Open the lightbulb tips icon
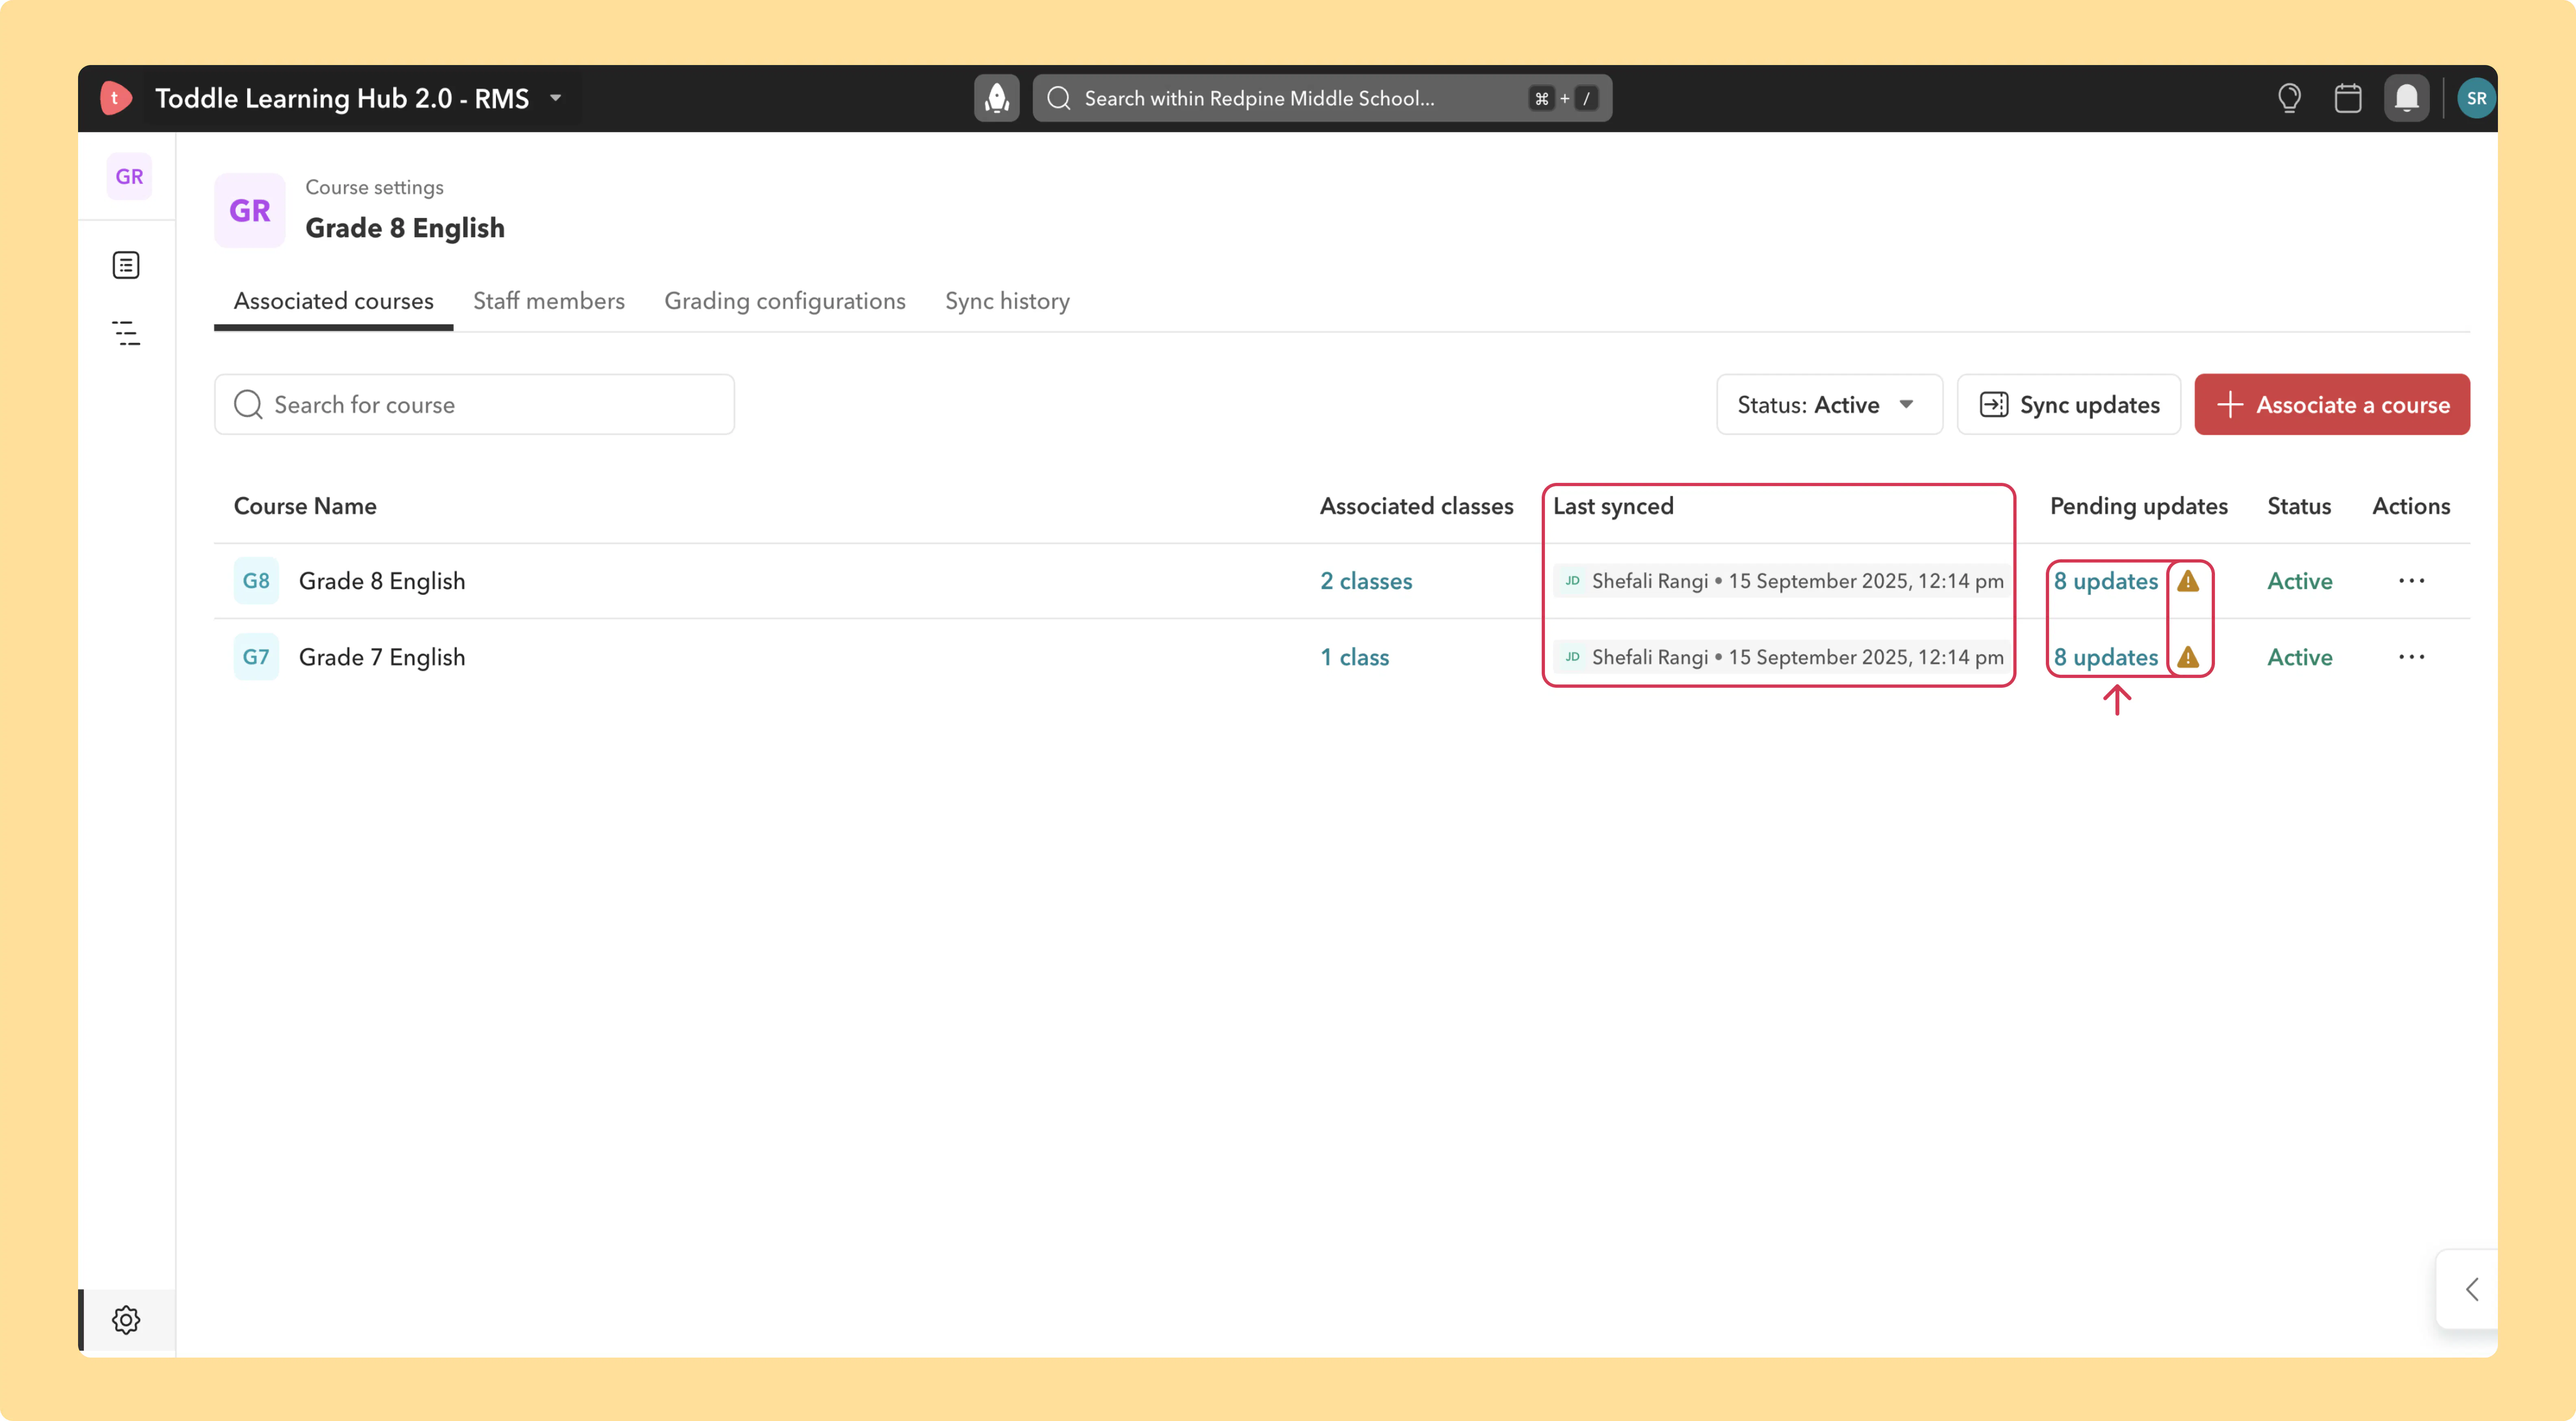2576x1421 pixels. [2289, 98]
